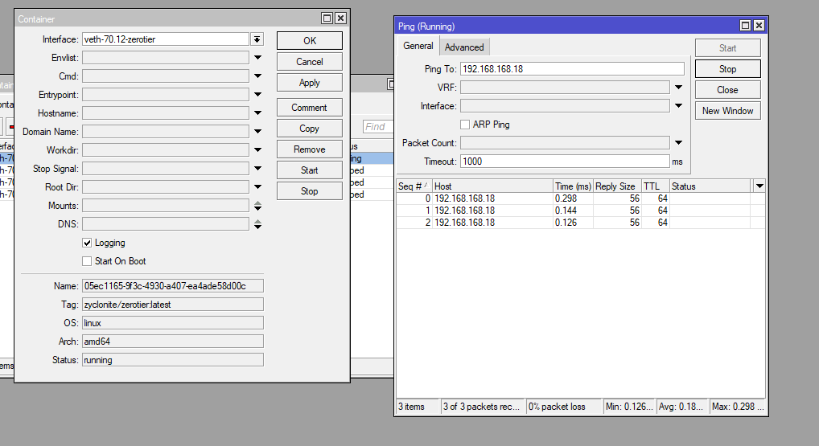Viewport: 819px width, 446px height.
Task: Click the Timeout input field
Action: (565, 162)
